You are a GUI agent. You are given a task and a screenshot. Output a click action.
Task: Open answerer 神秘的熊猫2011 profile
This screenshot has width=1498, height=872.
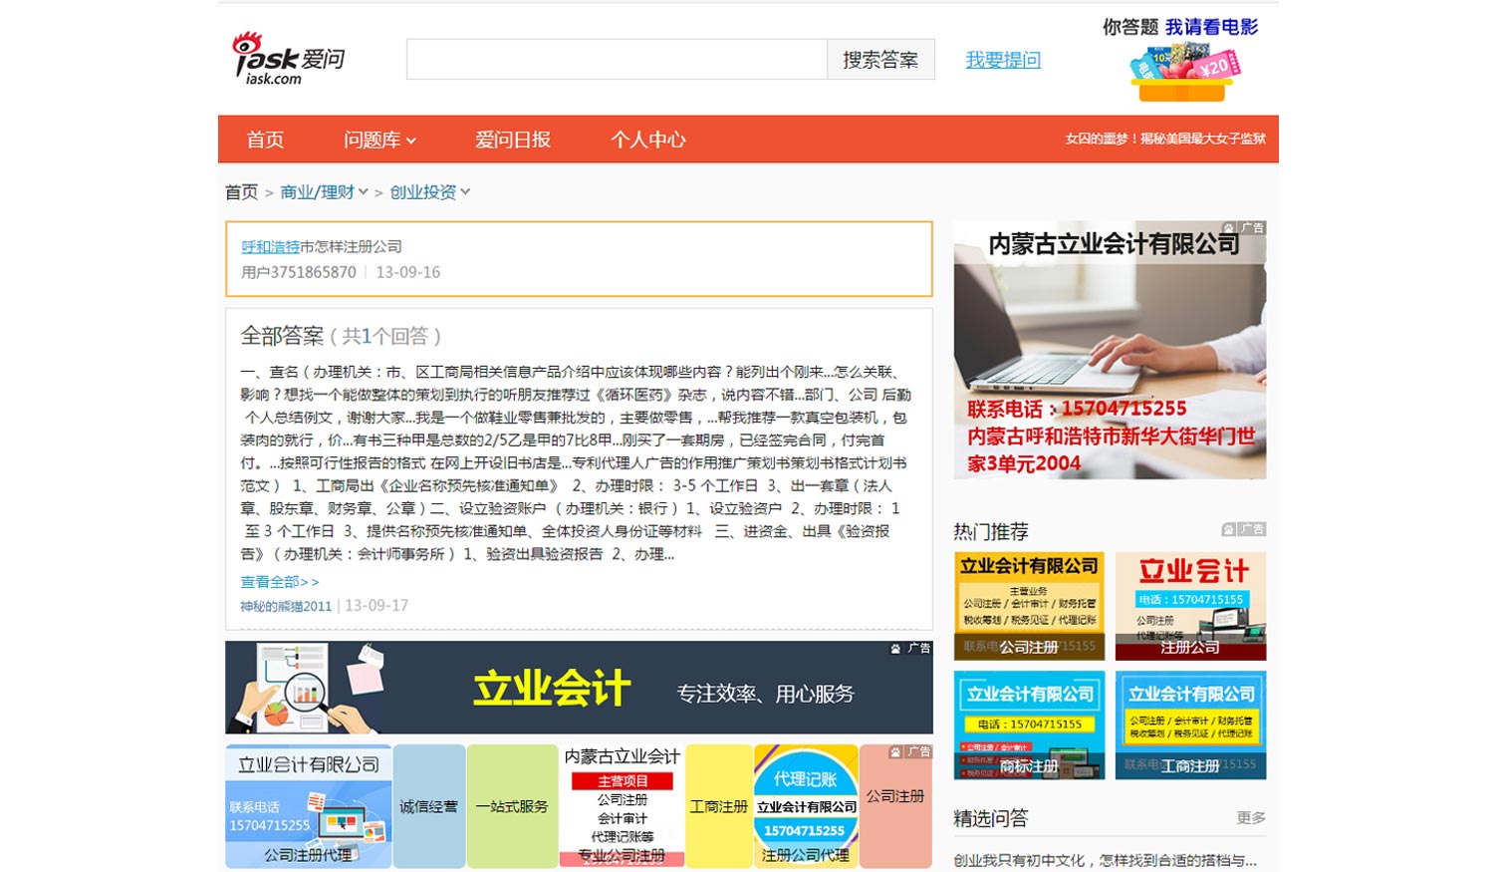click(286, 606)
